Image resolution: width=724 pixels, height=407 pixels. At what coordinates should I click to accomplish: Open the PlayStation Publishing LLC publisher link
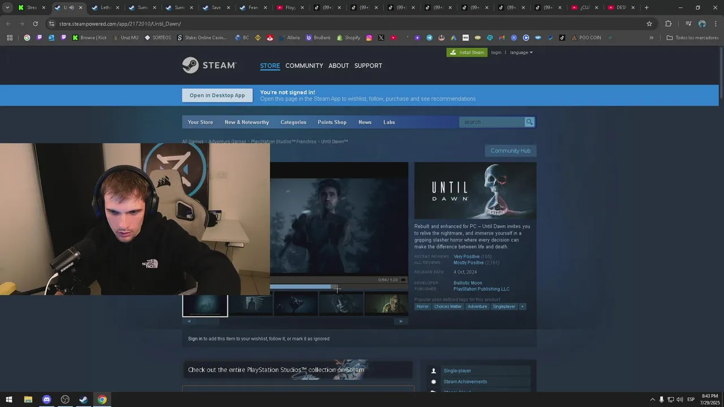[x=481, y=289]
